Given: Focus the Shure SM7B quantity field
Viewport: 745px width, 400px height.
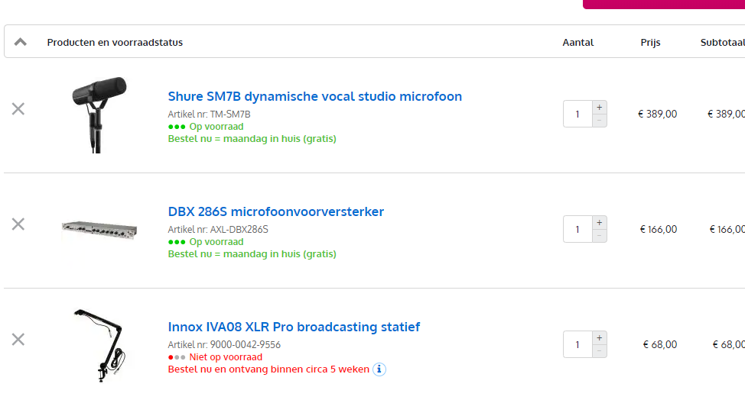Looking at the screenshot, I should 577,115.
